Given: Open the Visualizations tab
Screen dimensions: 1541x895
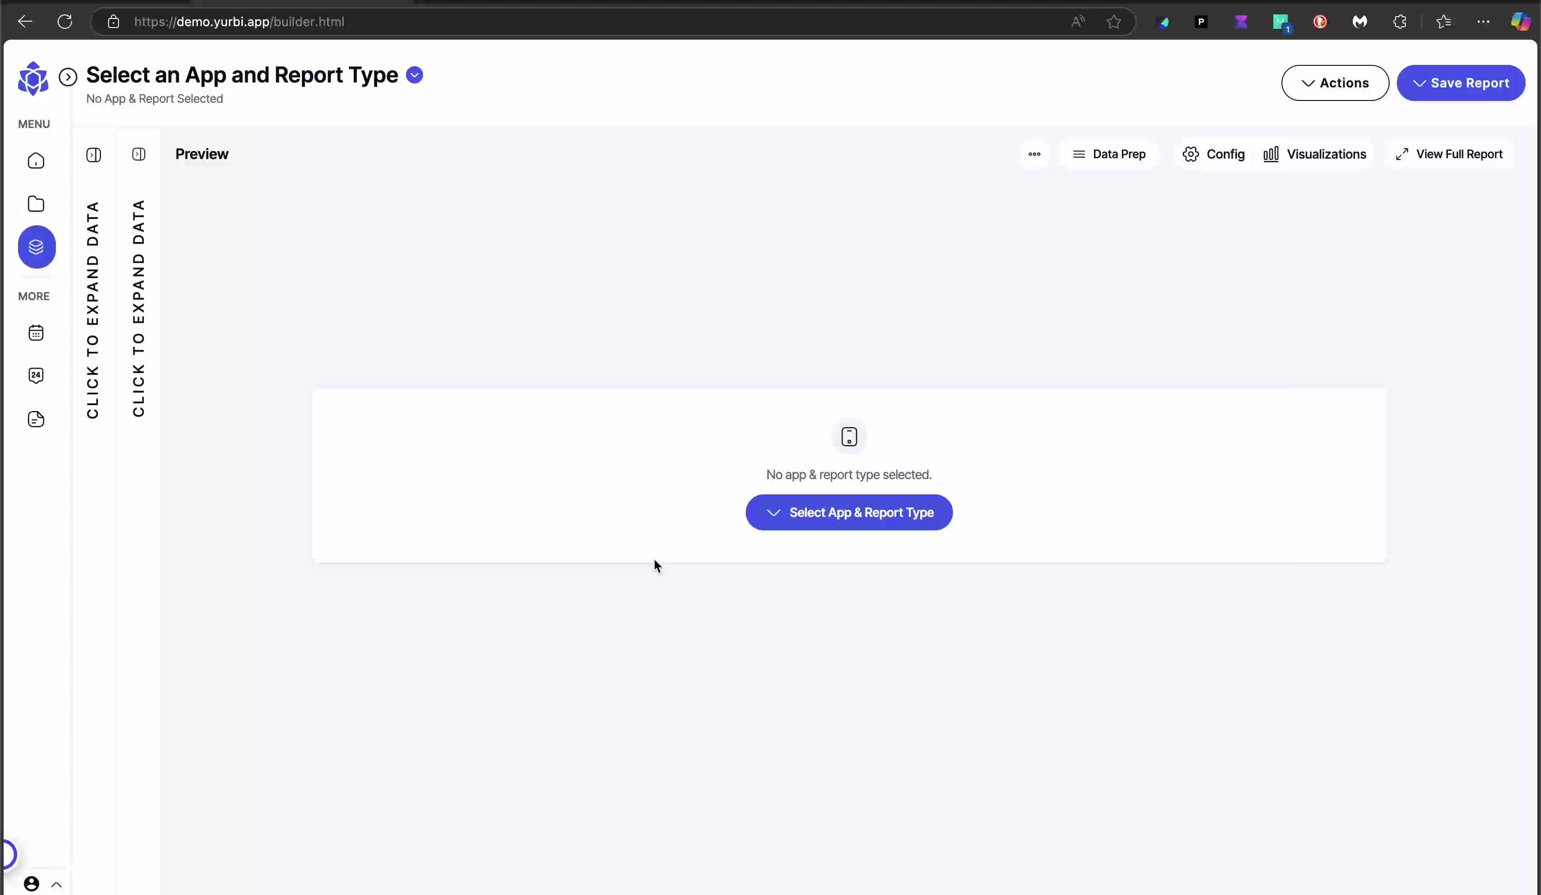Looking at the screenshot, I should click(x=1315, y=154).
